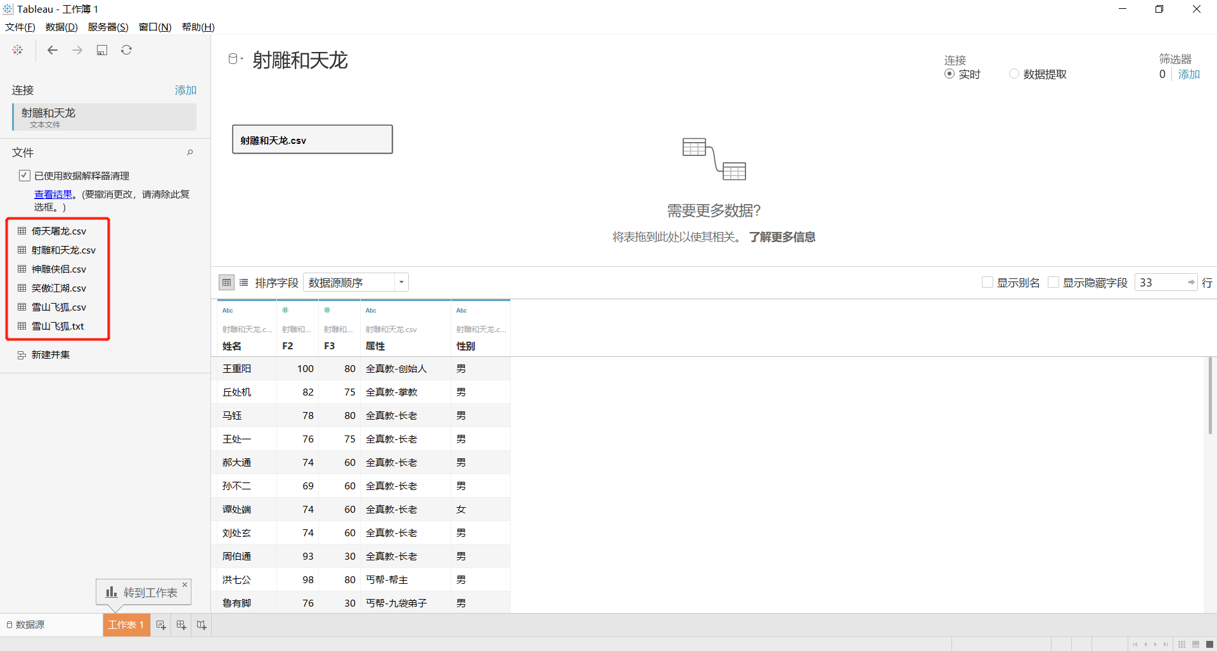Uncheck the data interpreter cleaning checkbox
This screenshot has height=651, width=1217.
pyautogui.click(x=25, y=176)
